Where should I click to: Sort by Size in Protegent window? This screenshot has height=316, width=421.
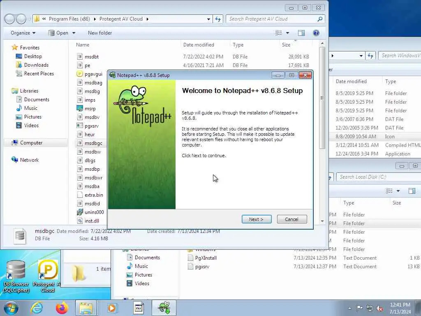click(286, 44)
